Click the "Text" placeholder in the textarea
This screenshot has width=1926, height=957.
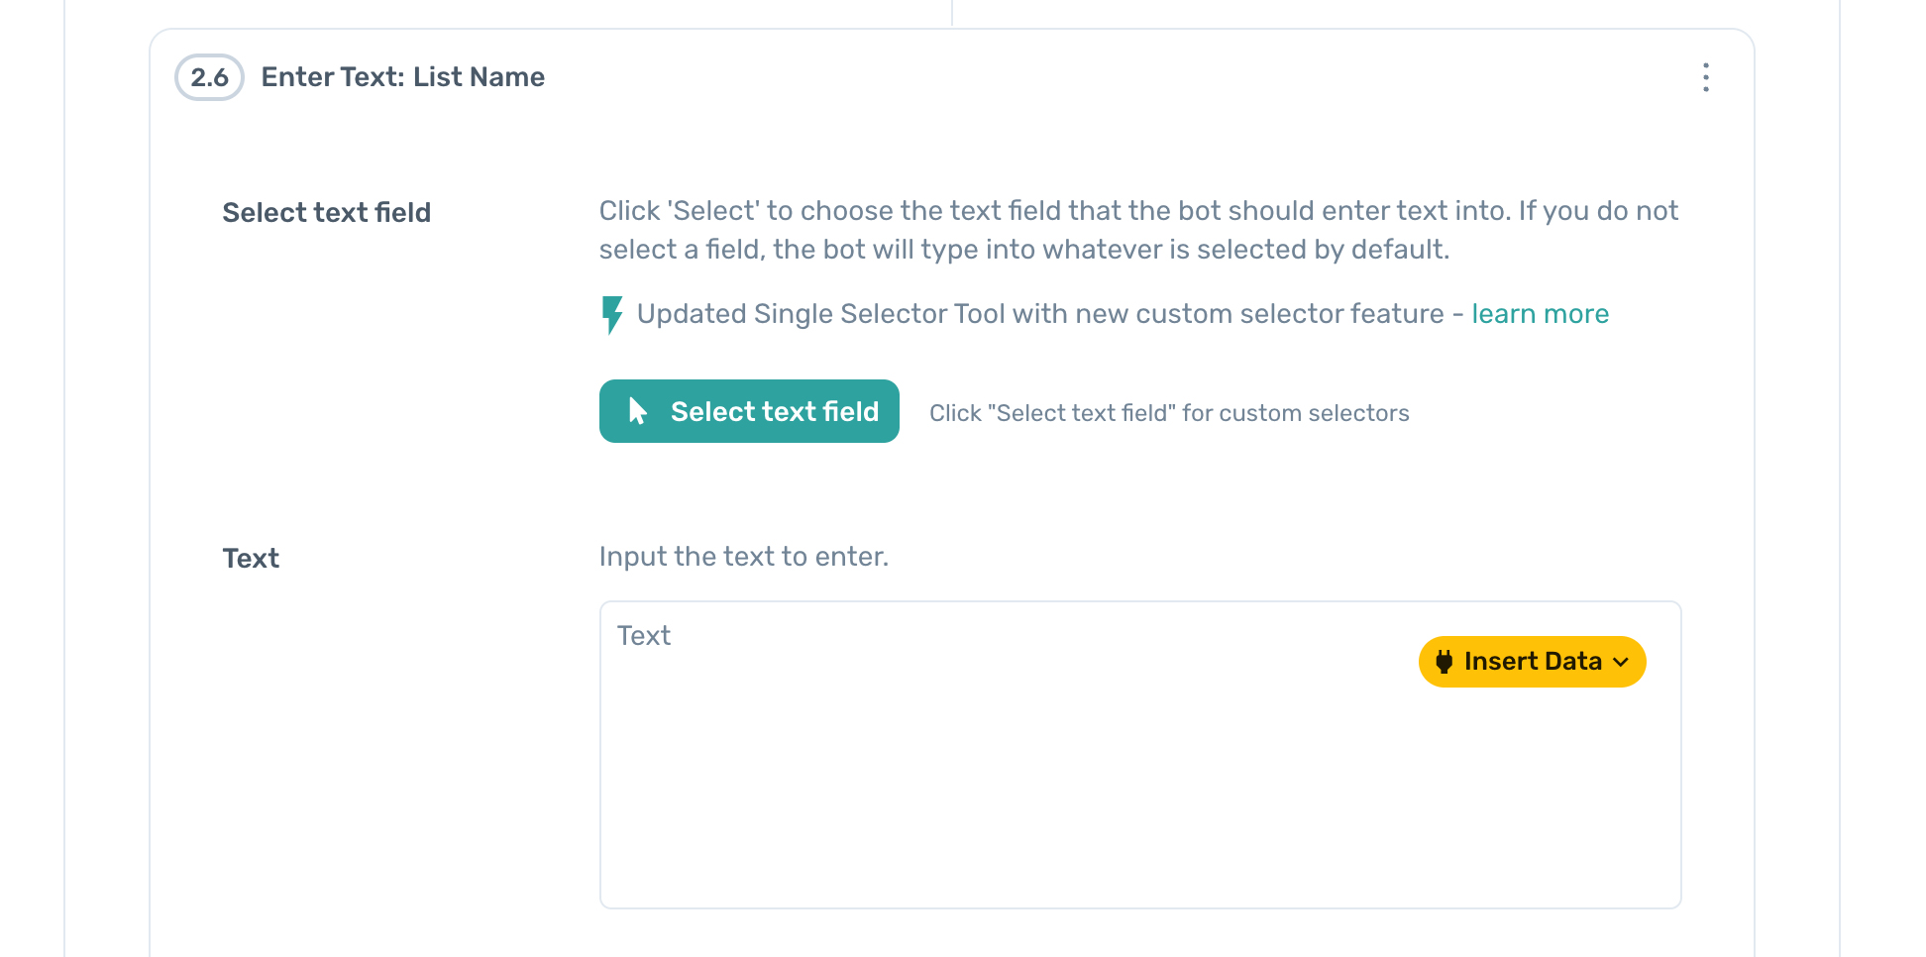pyautogui.click(x=644, y=636)
